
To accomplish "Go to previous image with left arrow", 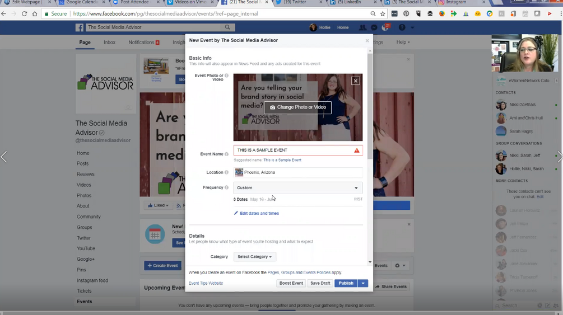I will tap(4, 157).
